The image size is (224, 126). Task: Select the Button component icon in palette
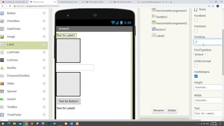pos(2,13)
